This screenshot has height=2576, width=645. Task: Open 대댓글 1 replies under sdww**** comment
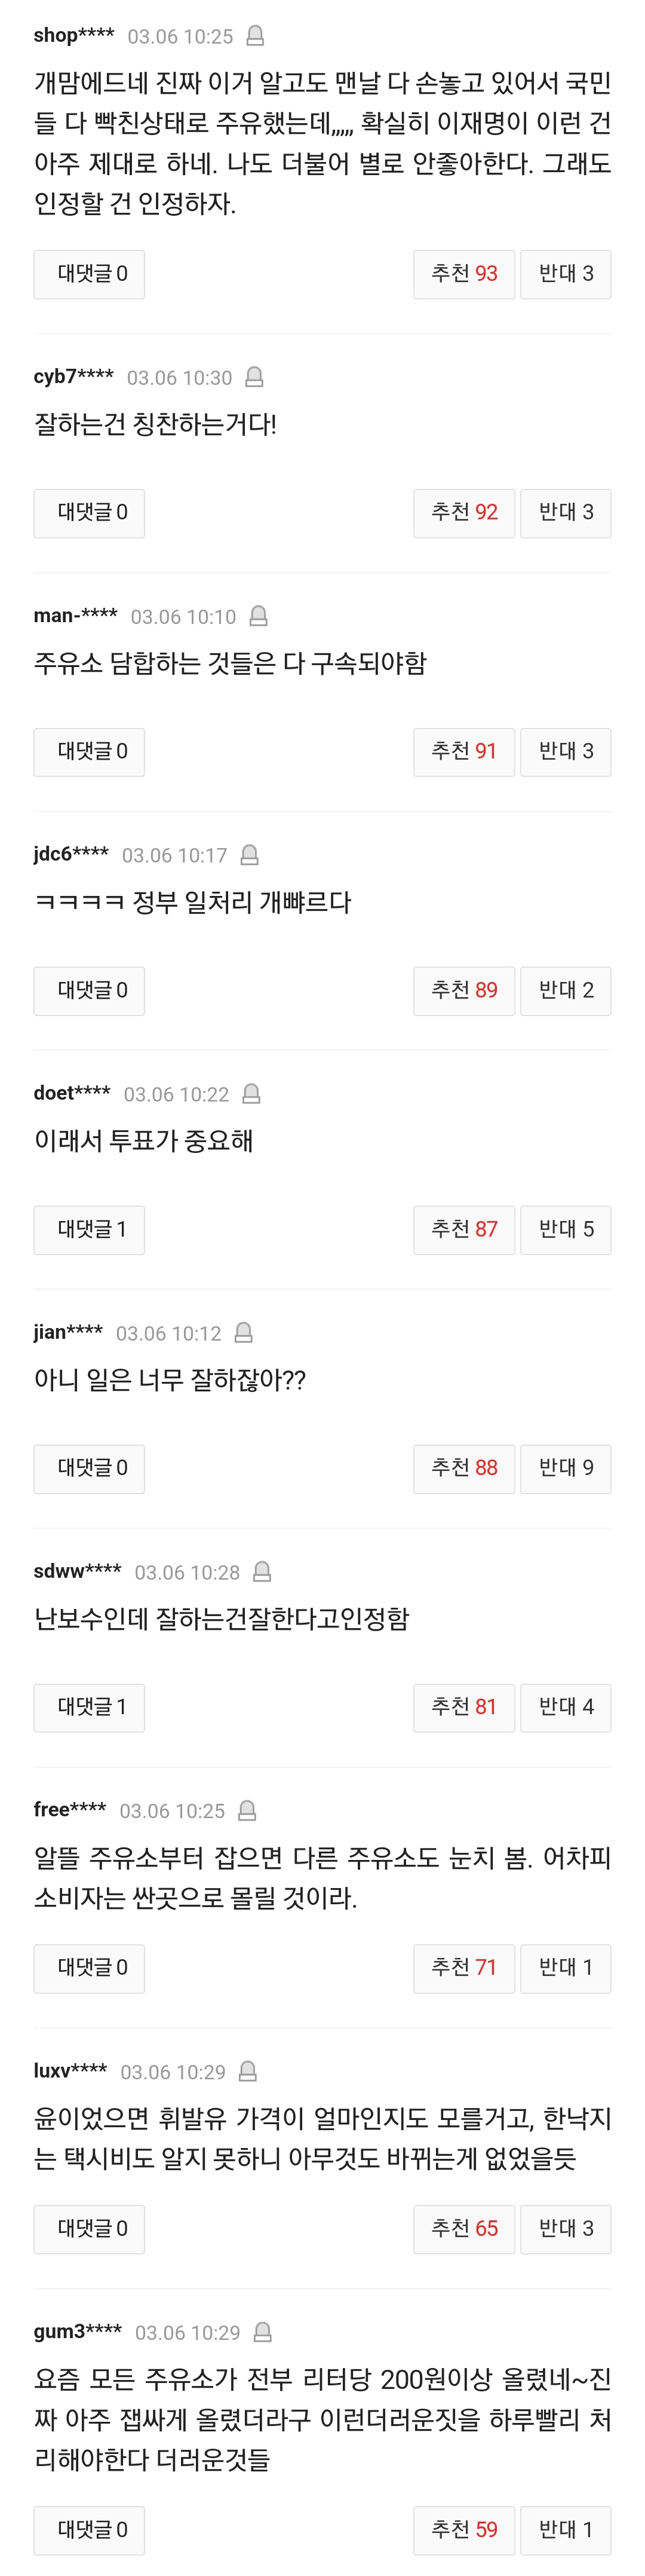coord(89,1707)
